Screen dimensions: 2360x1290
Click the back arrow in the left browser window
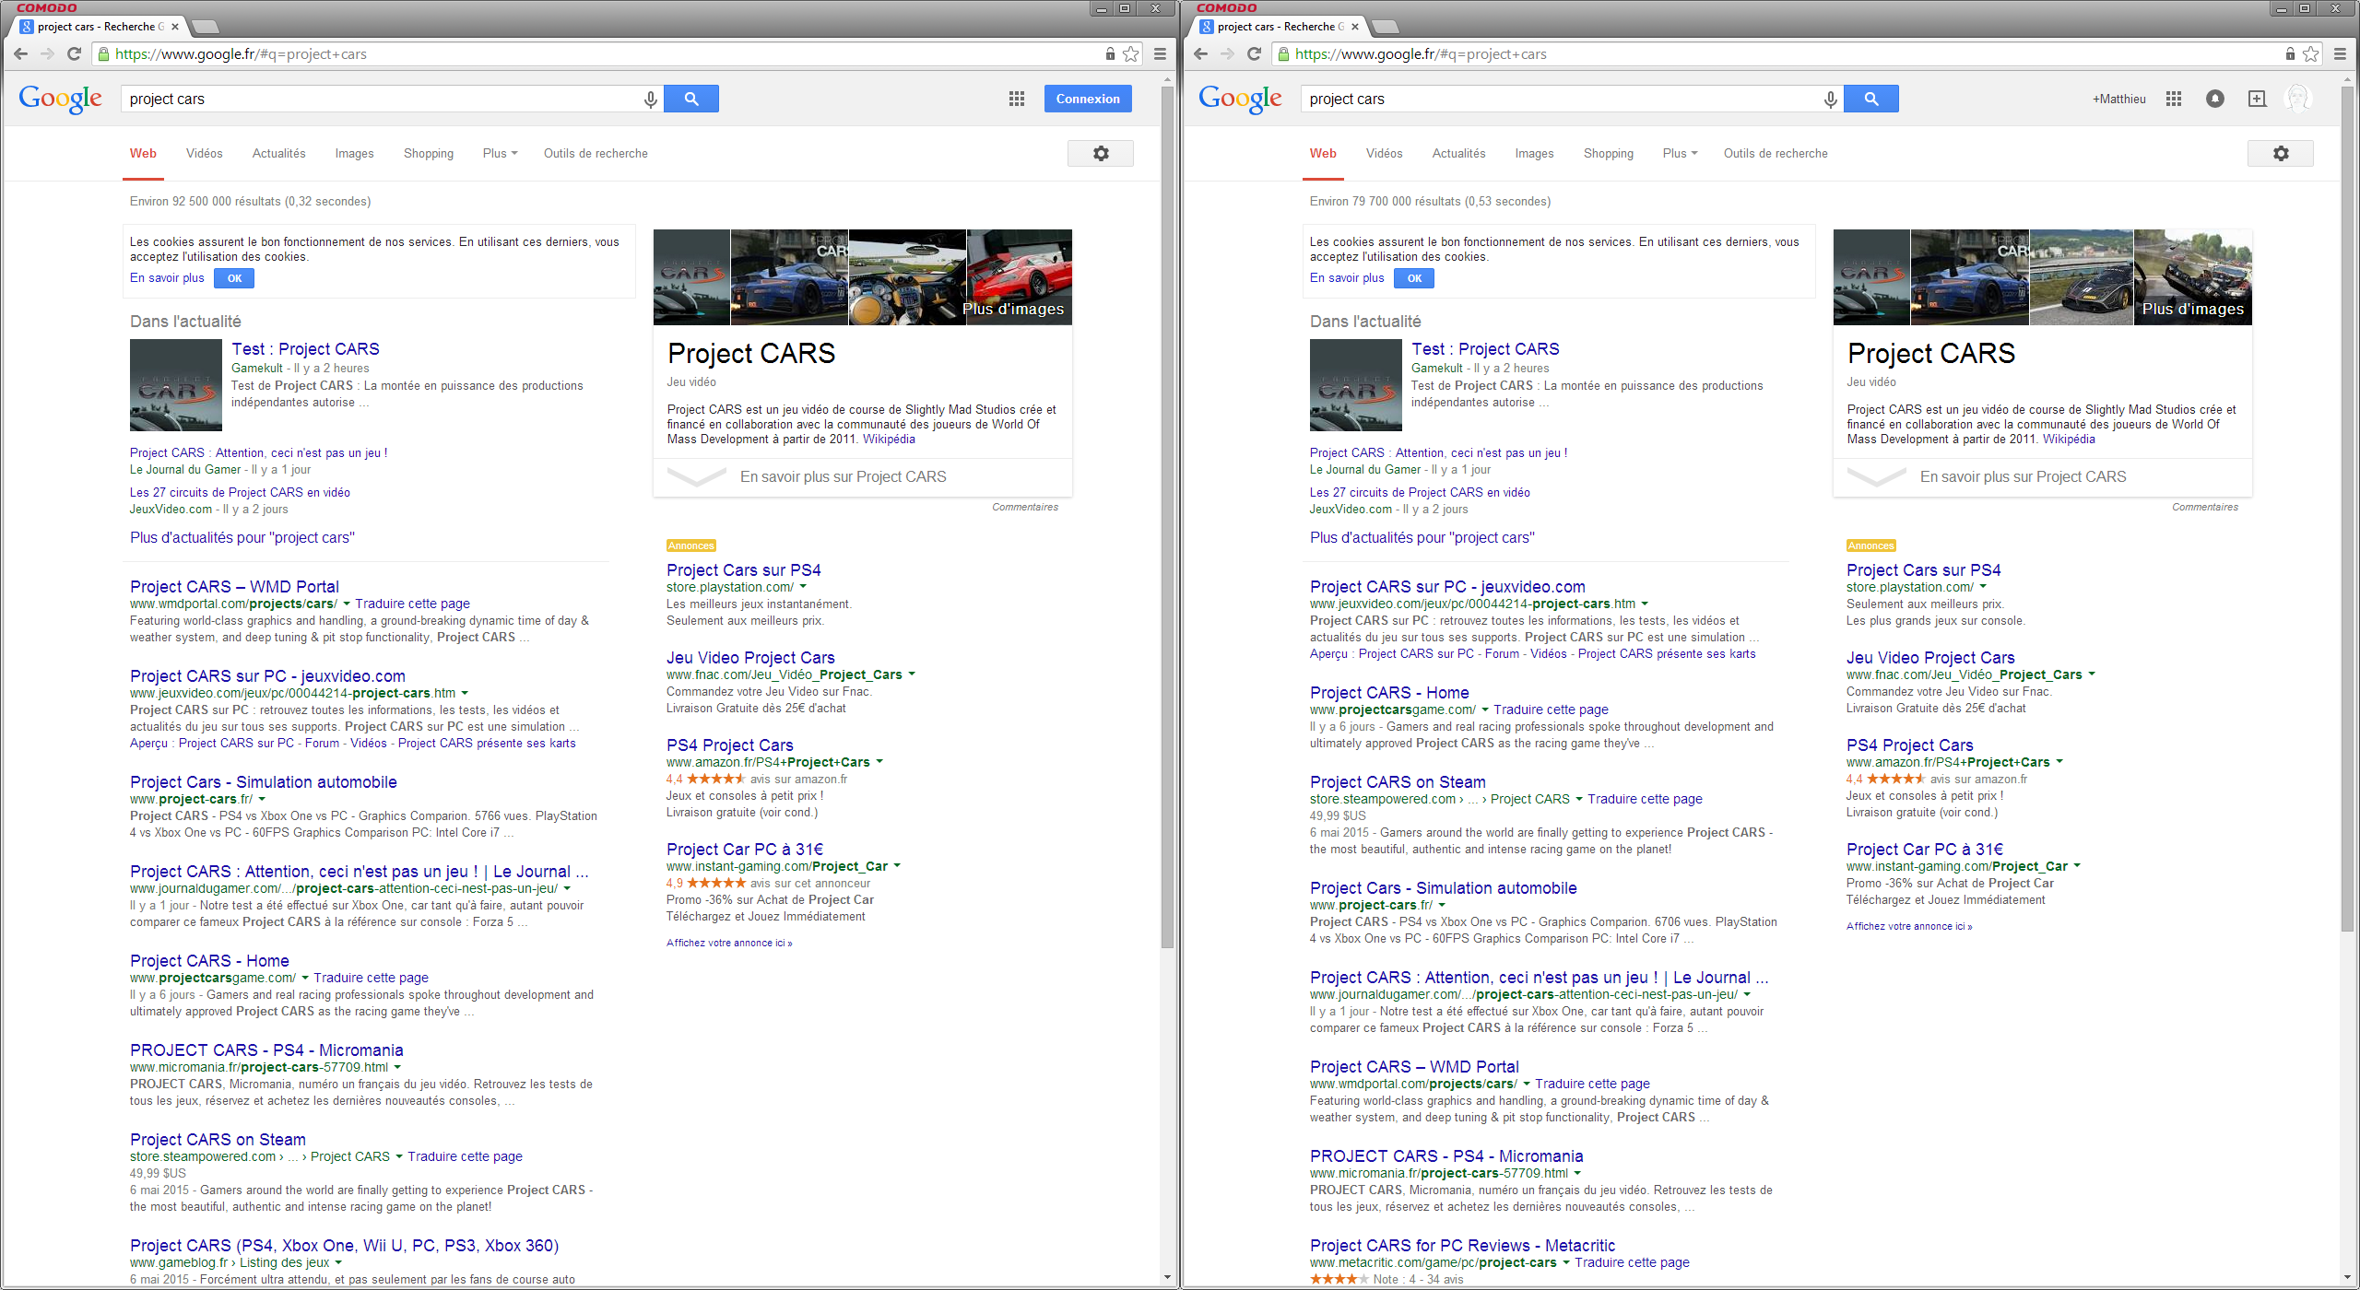click(x=20, y=54)
